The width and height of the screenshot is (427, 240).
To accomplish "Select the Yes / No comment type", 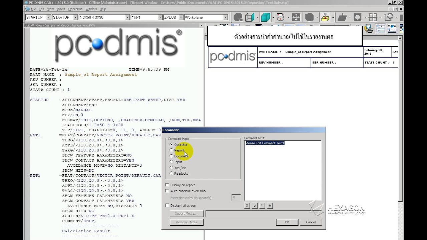I will coord(171,168).
